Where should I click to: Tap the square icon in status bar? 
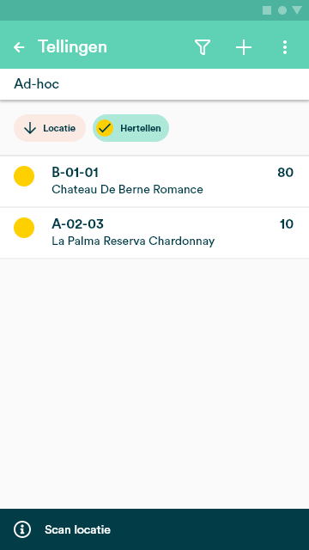267,10
